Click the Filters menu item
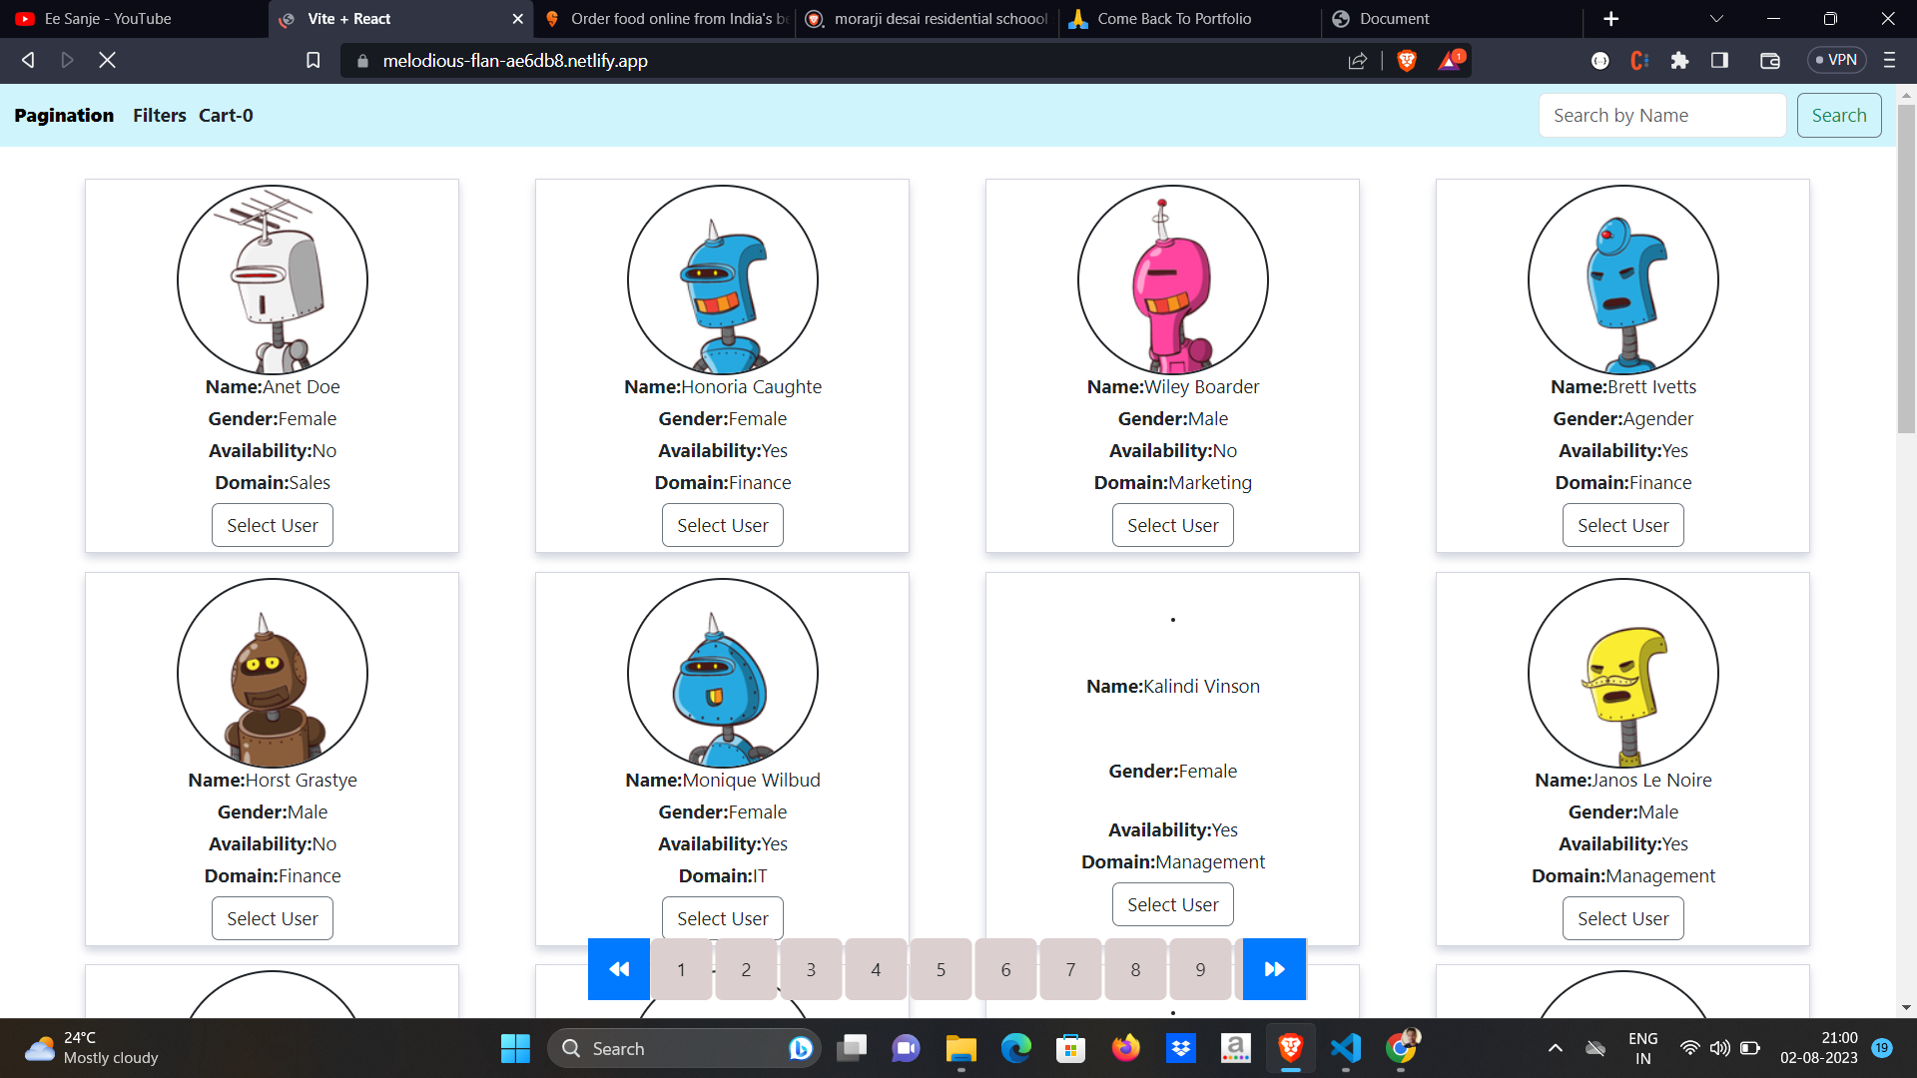Viewport: 1917px width, 1078px height. coord(159,115)
